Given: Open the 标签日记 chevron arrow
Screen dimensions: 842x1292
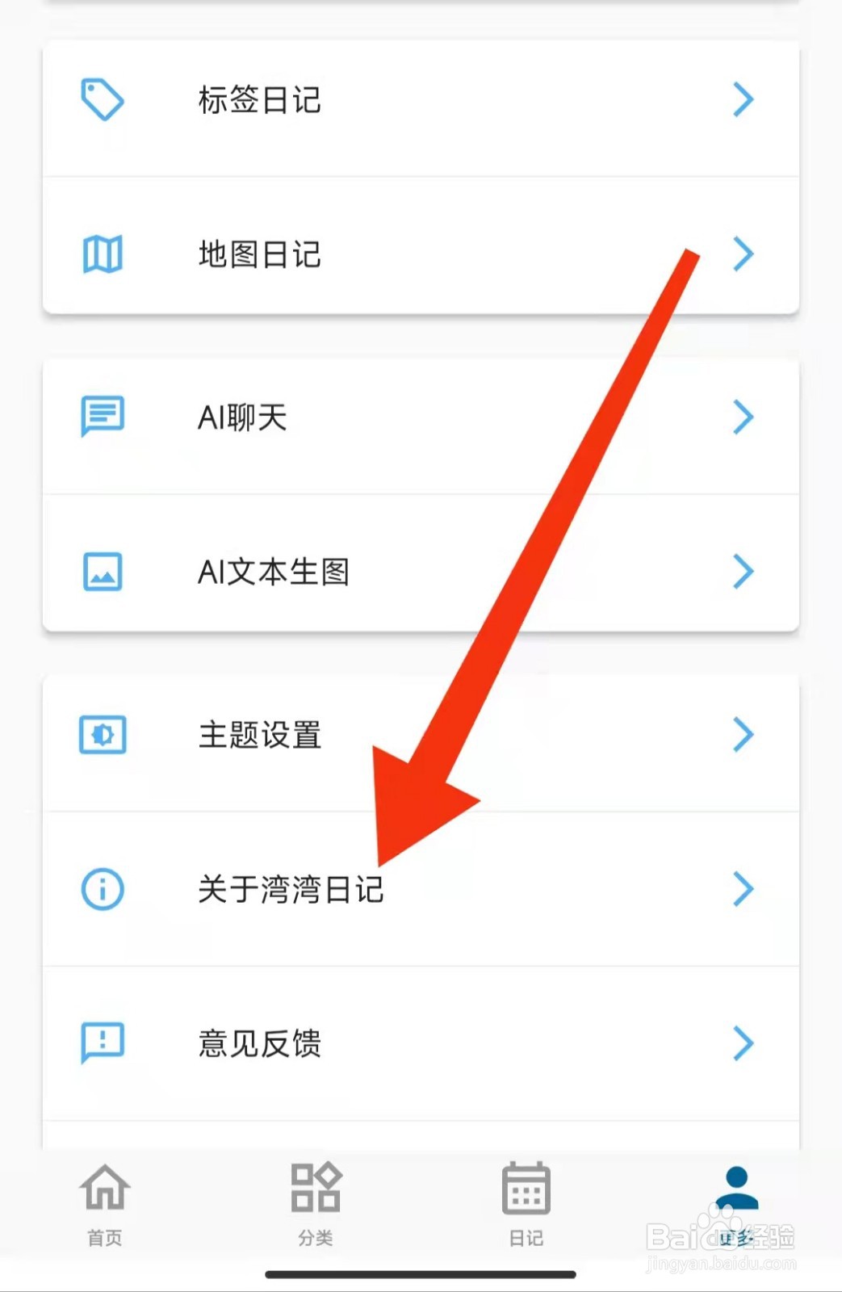Looking at the screenshot, I should point(743,99).
